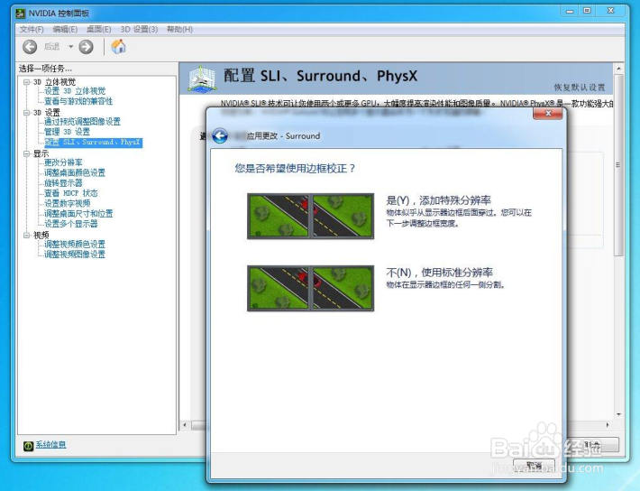Close the Surround dialog

pyautogui.click(x=548, y=114)
